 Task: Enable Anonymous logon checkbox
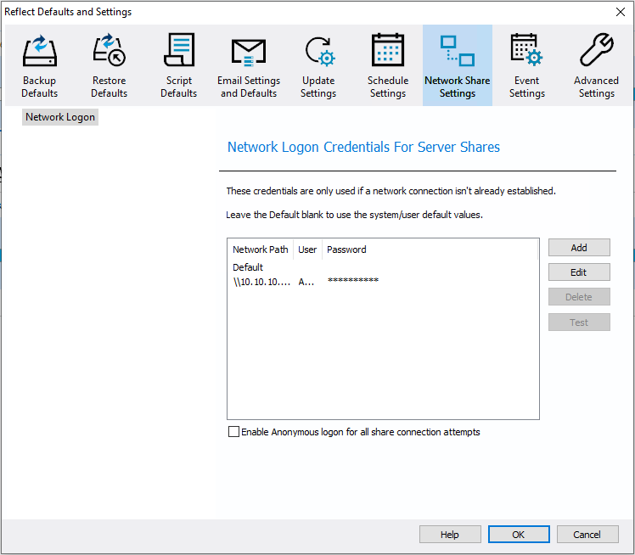233,432
